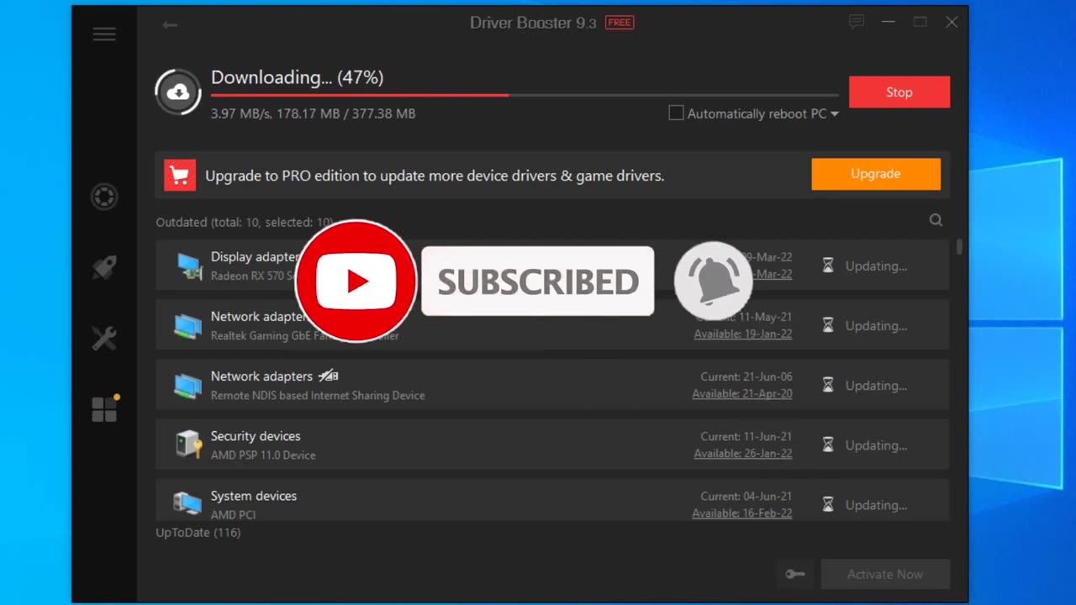
Task: Select AMD PSP 11.0 Device text
Action: (263, 455)
